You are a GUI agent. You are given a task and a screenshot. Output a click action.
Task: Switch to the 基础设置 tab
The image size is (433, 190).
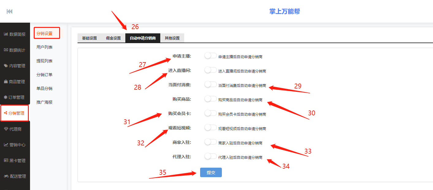[x=89, y=38]
